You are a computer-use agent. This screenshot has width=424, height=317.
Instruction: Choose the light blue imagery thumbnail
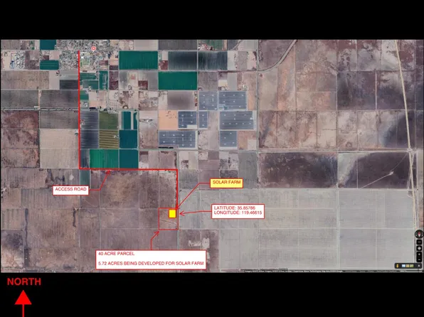(x=403, y=266)
